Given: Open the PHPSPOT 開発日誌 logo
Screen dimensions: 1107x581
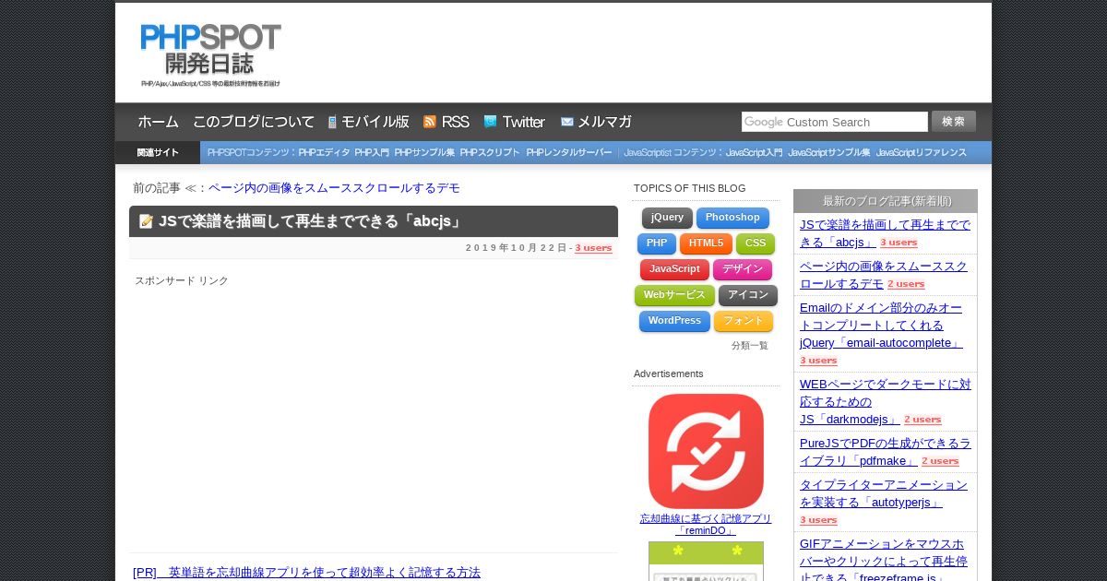Looking at the screenshot, I should (210, 54).
